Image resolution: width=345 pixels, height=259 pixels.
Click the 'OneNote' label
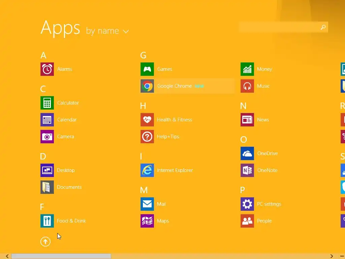[x=267, y=170]
